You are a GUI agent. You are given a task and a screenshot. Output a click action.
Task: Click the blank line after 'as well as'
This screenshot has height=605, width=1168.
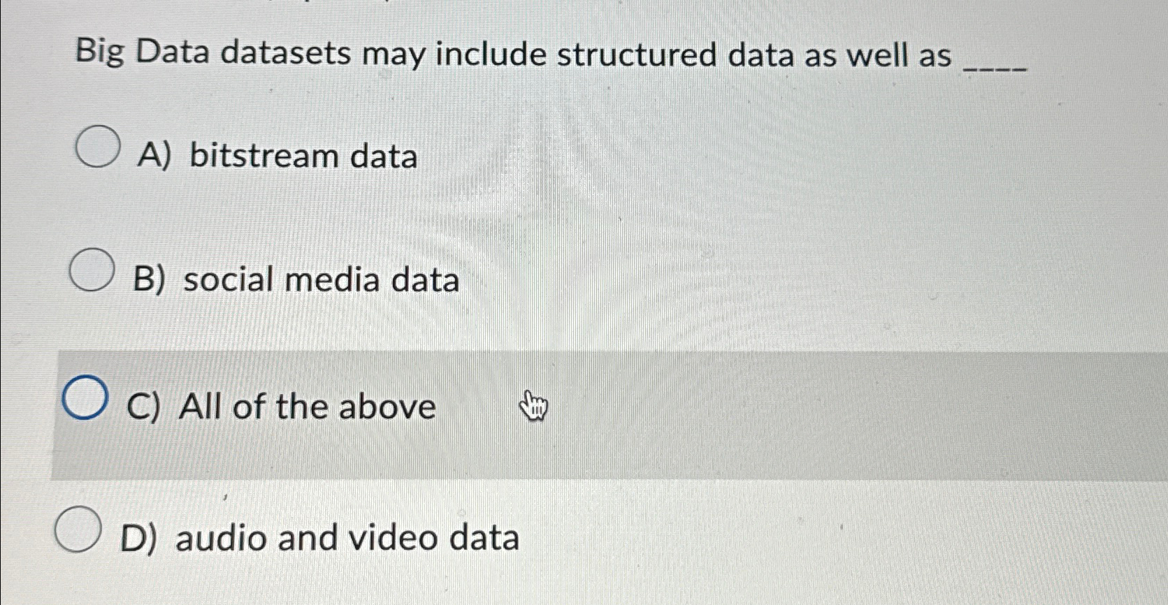tap(996, 66)
